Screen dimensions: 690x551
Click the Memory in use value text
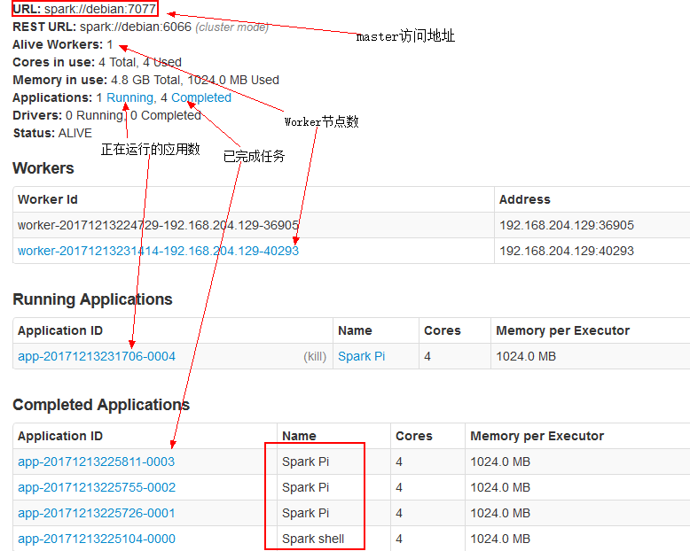point(195,80)
